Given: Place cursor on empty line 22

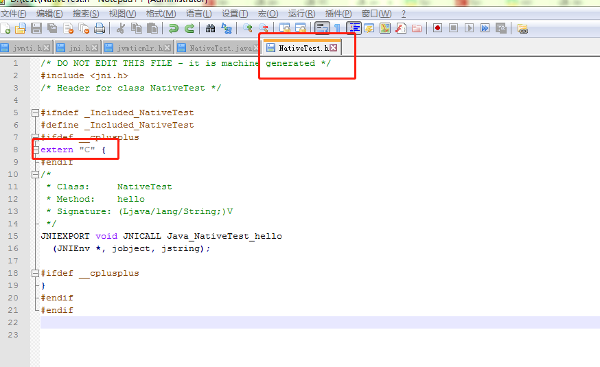Looking at the screenshot, I should (x=320, y=322).
